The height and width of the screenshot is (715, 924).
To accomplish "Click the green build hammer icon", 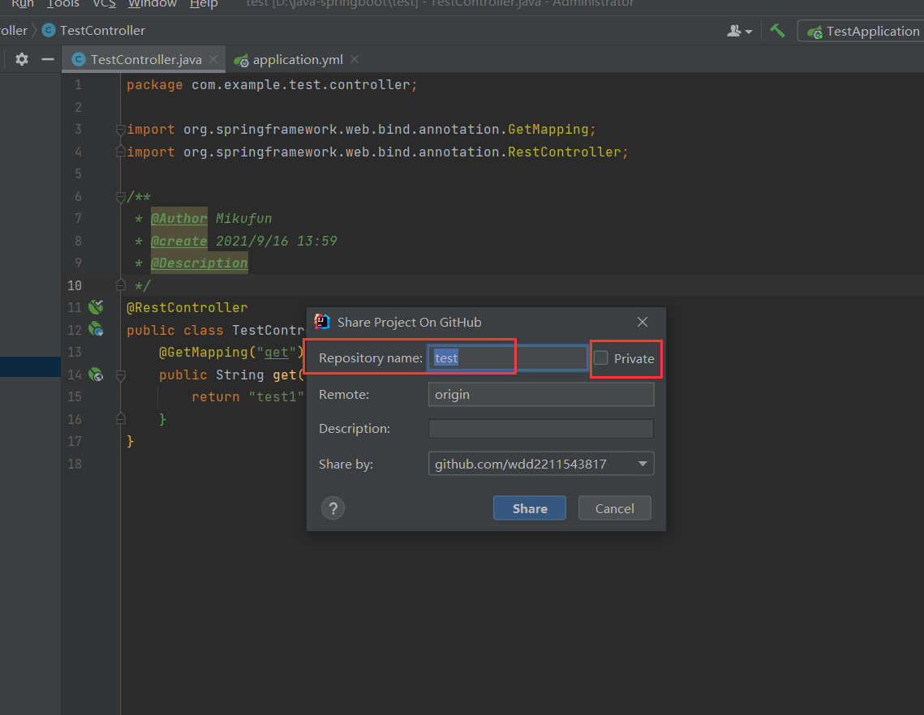I will coord(777,31).
